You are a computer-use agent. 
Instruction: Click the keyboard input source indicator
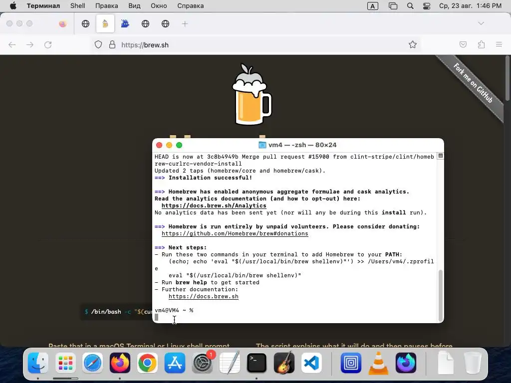pyautogui.click(x=372, y=6)
